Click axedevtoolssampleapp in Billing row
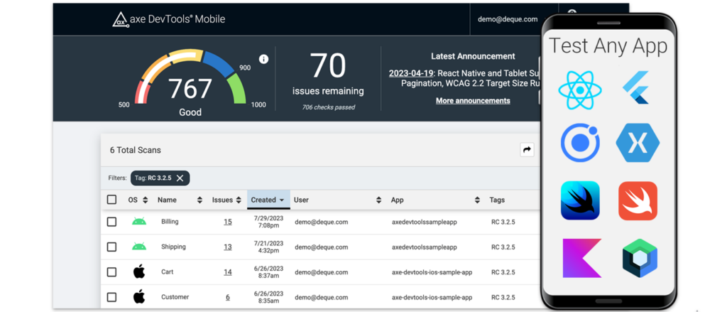727x312 pixels. [425, 222]
